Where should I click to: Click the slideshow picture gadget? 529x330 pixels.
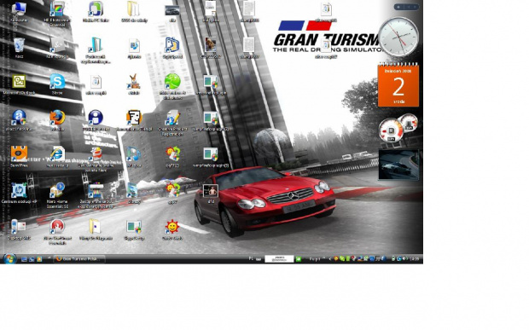398,165
